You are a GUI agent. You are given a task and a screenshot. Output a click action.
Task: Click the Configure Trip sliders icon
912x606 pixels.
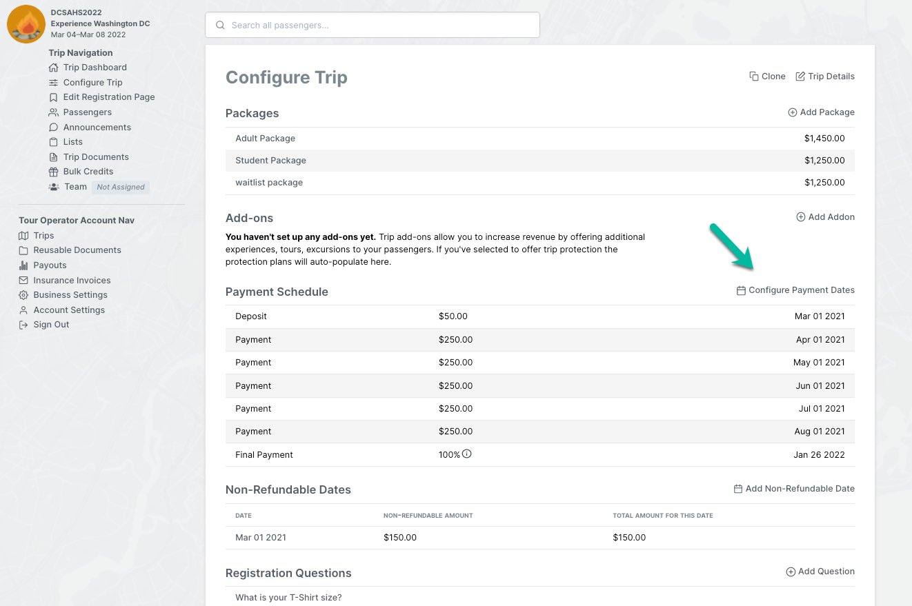pos(54,83)
